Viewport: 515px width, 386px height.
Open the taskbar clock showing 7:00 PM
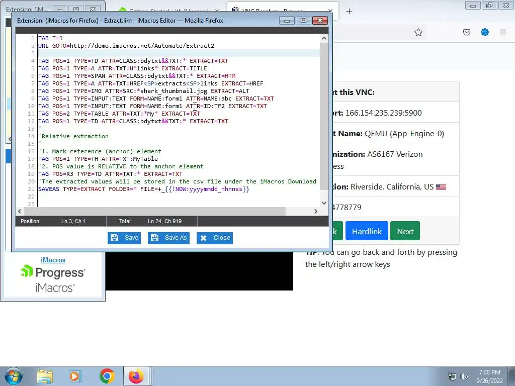pyautogui.click(x=489, y=376)
